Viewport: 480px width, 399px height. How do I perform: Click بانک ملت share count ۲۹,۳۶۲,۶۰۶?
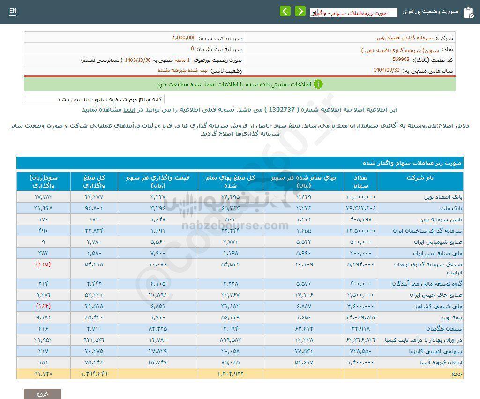click(x=361, y=208)
